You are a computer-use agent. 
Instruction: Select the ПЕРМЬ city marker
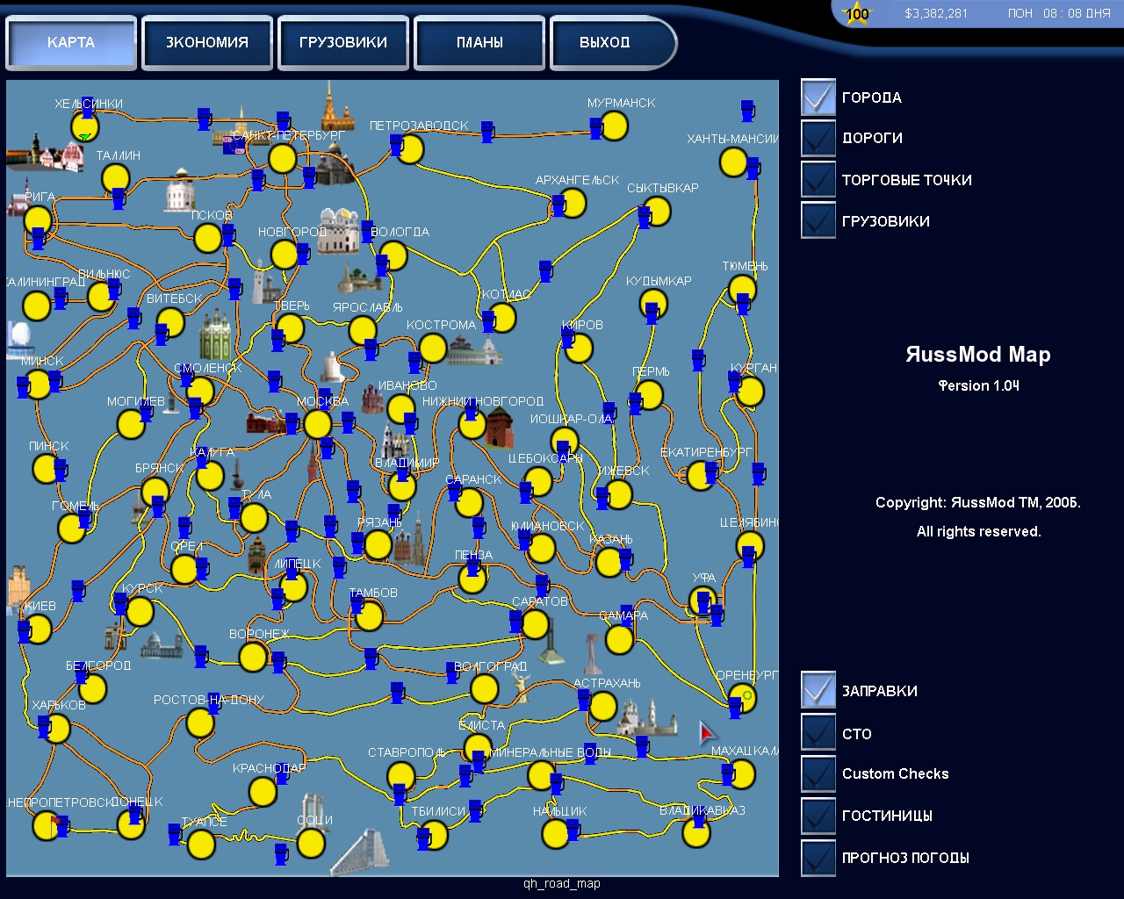(650, 396)
